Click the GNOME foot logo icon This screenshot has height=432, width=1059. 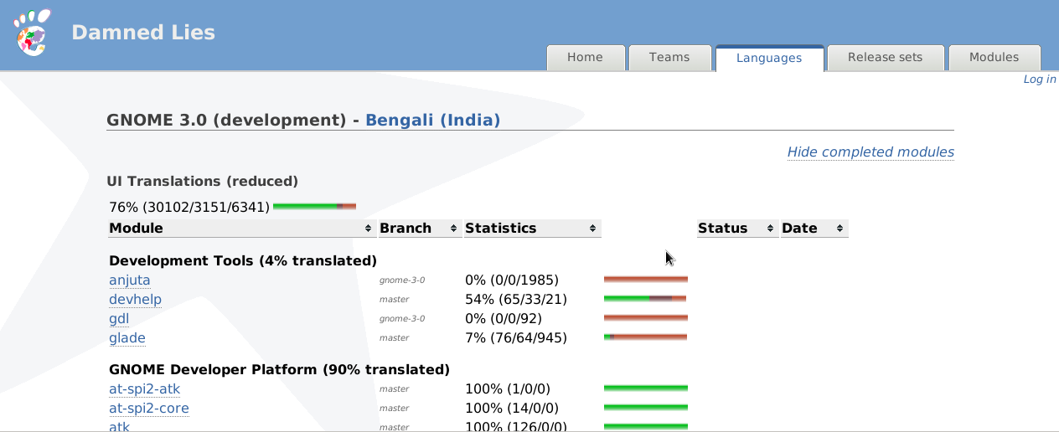click(x=32, y=33)
